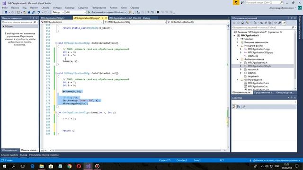Open the Сборка menu
303x170 pixels.
click(45, 8)
